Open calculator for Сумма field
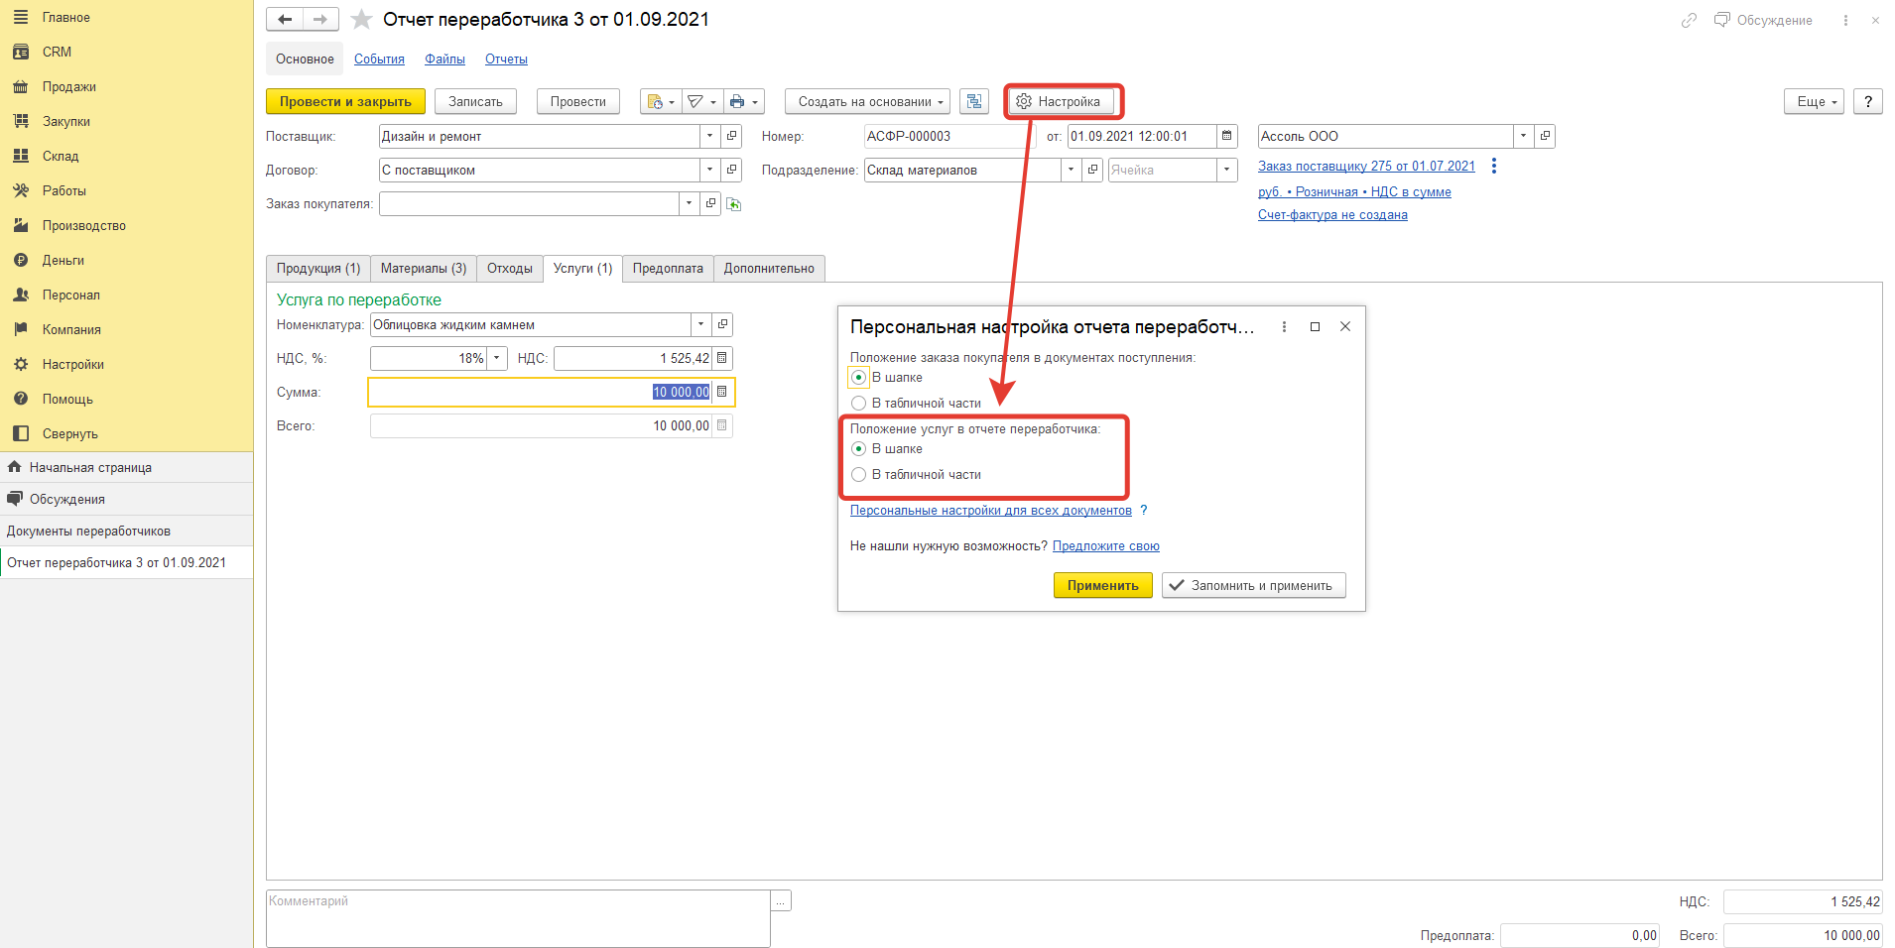Viewport: 1895px width, 948px height. tap(722, 392)
